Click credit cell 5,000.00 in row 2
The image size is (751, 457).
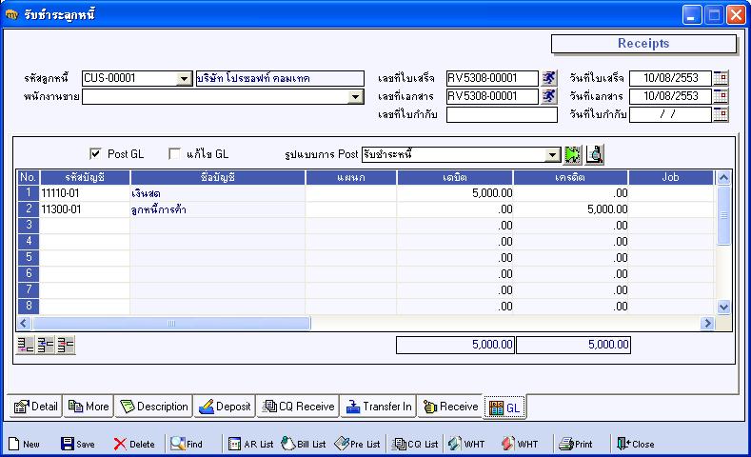pos(570,209)
